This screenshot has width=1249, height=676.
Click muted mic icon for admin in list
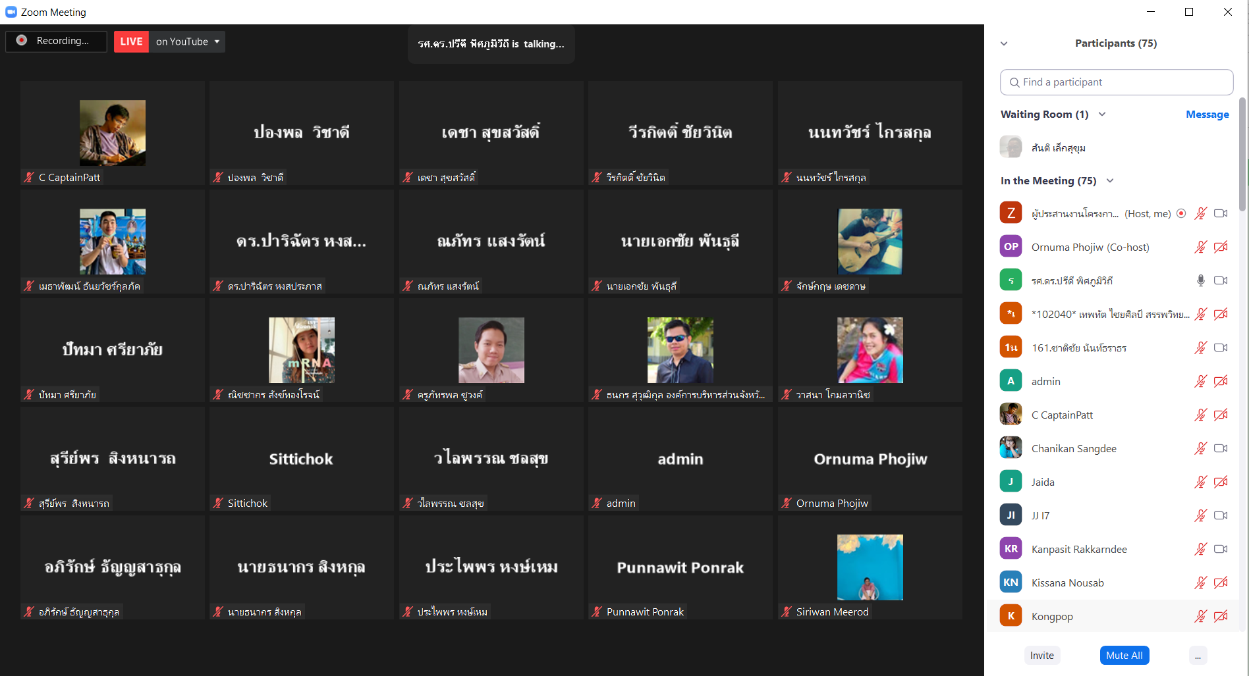pos(1201,381)
